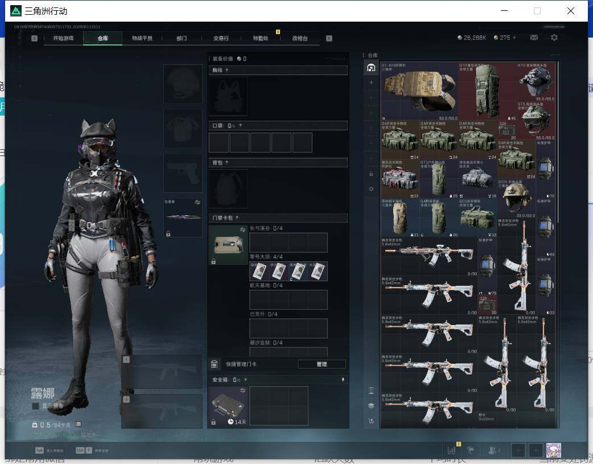Invite teammate via second plus slot
This screenshot has height=464, width=593.
click(536, 450)
